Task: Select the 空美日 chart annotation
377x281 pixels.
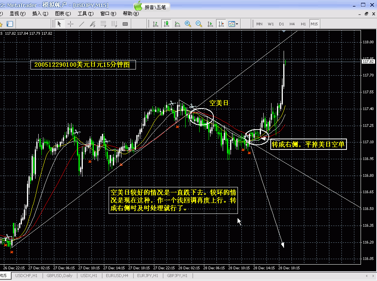Action: click(x=219, y=103)
